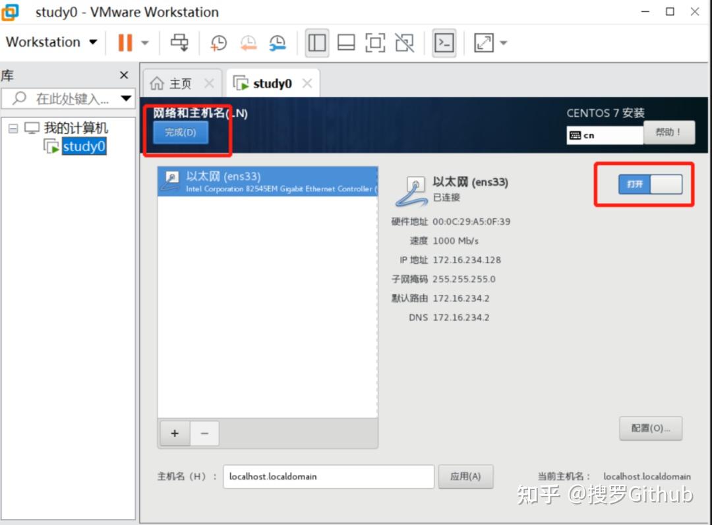This screenshot has height=525, width=712.
Task: Close the study0 tab
Action: click(x=307, y=83)
